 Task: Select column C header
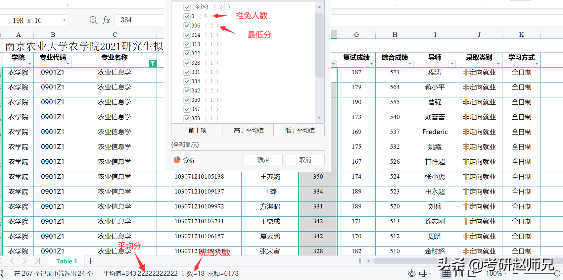[115, 34]
